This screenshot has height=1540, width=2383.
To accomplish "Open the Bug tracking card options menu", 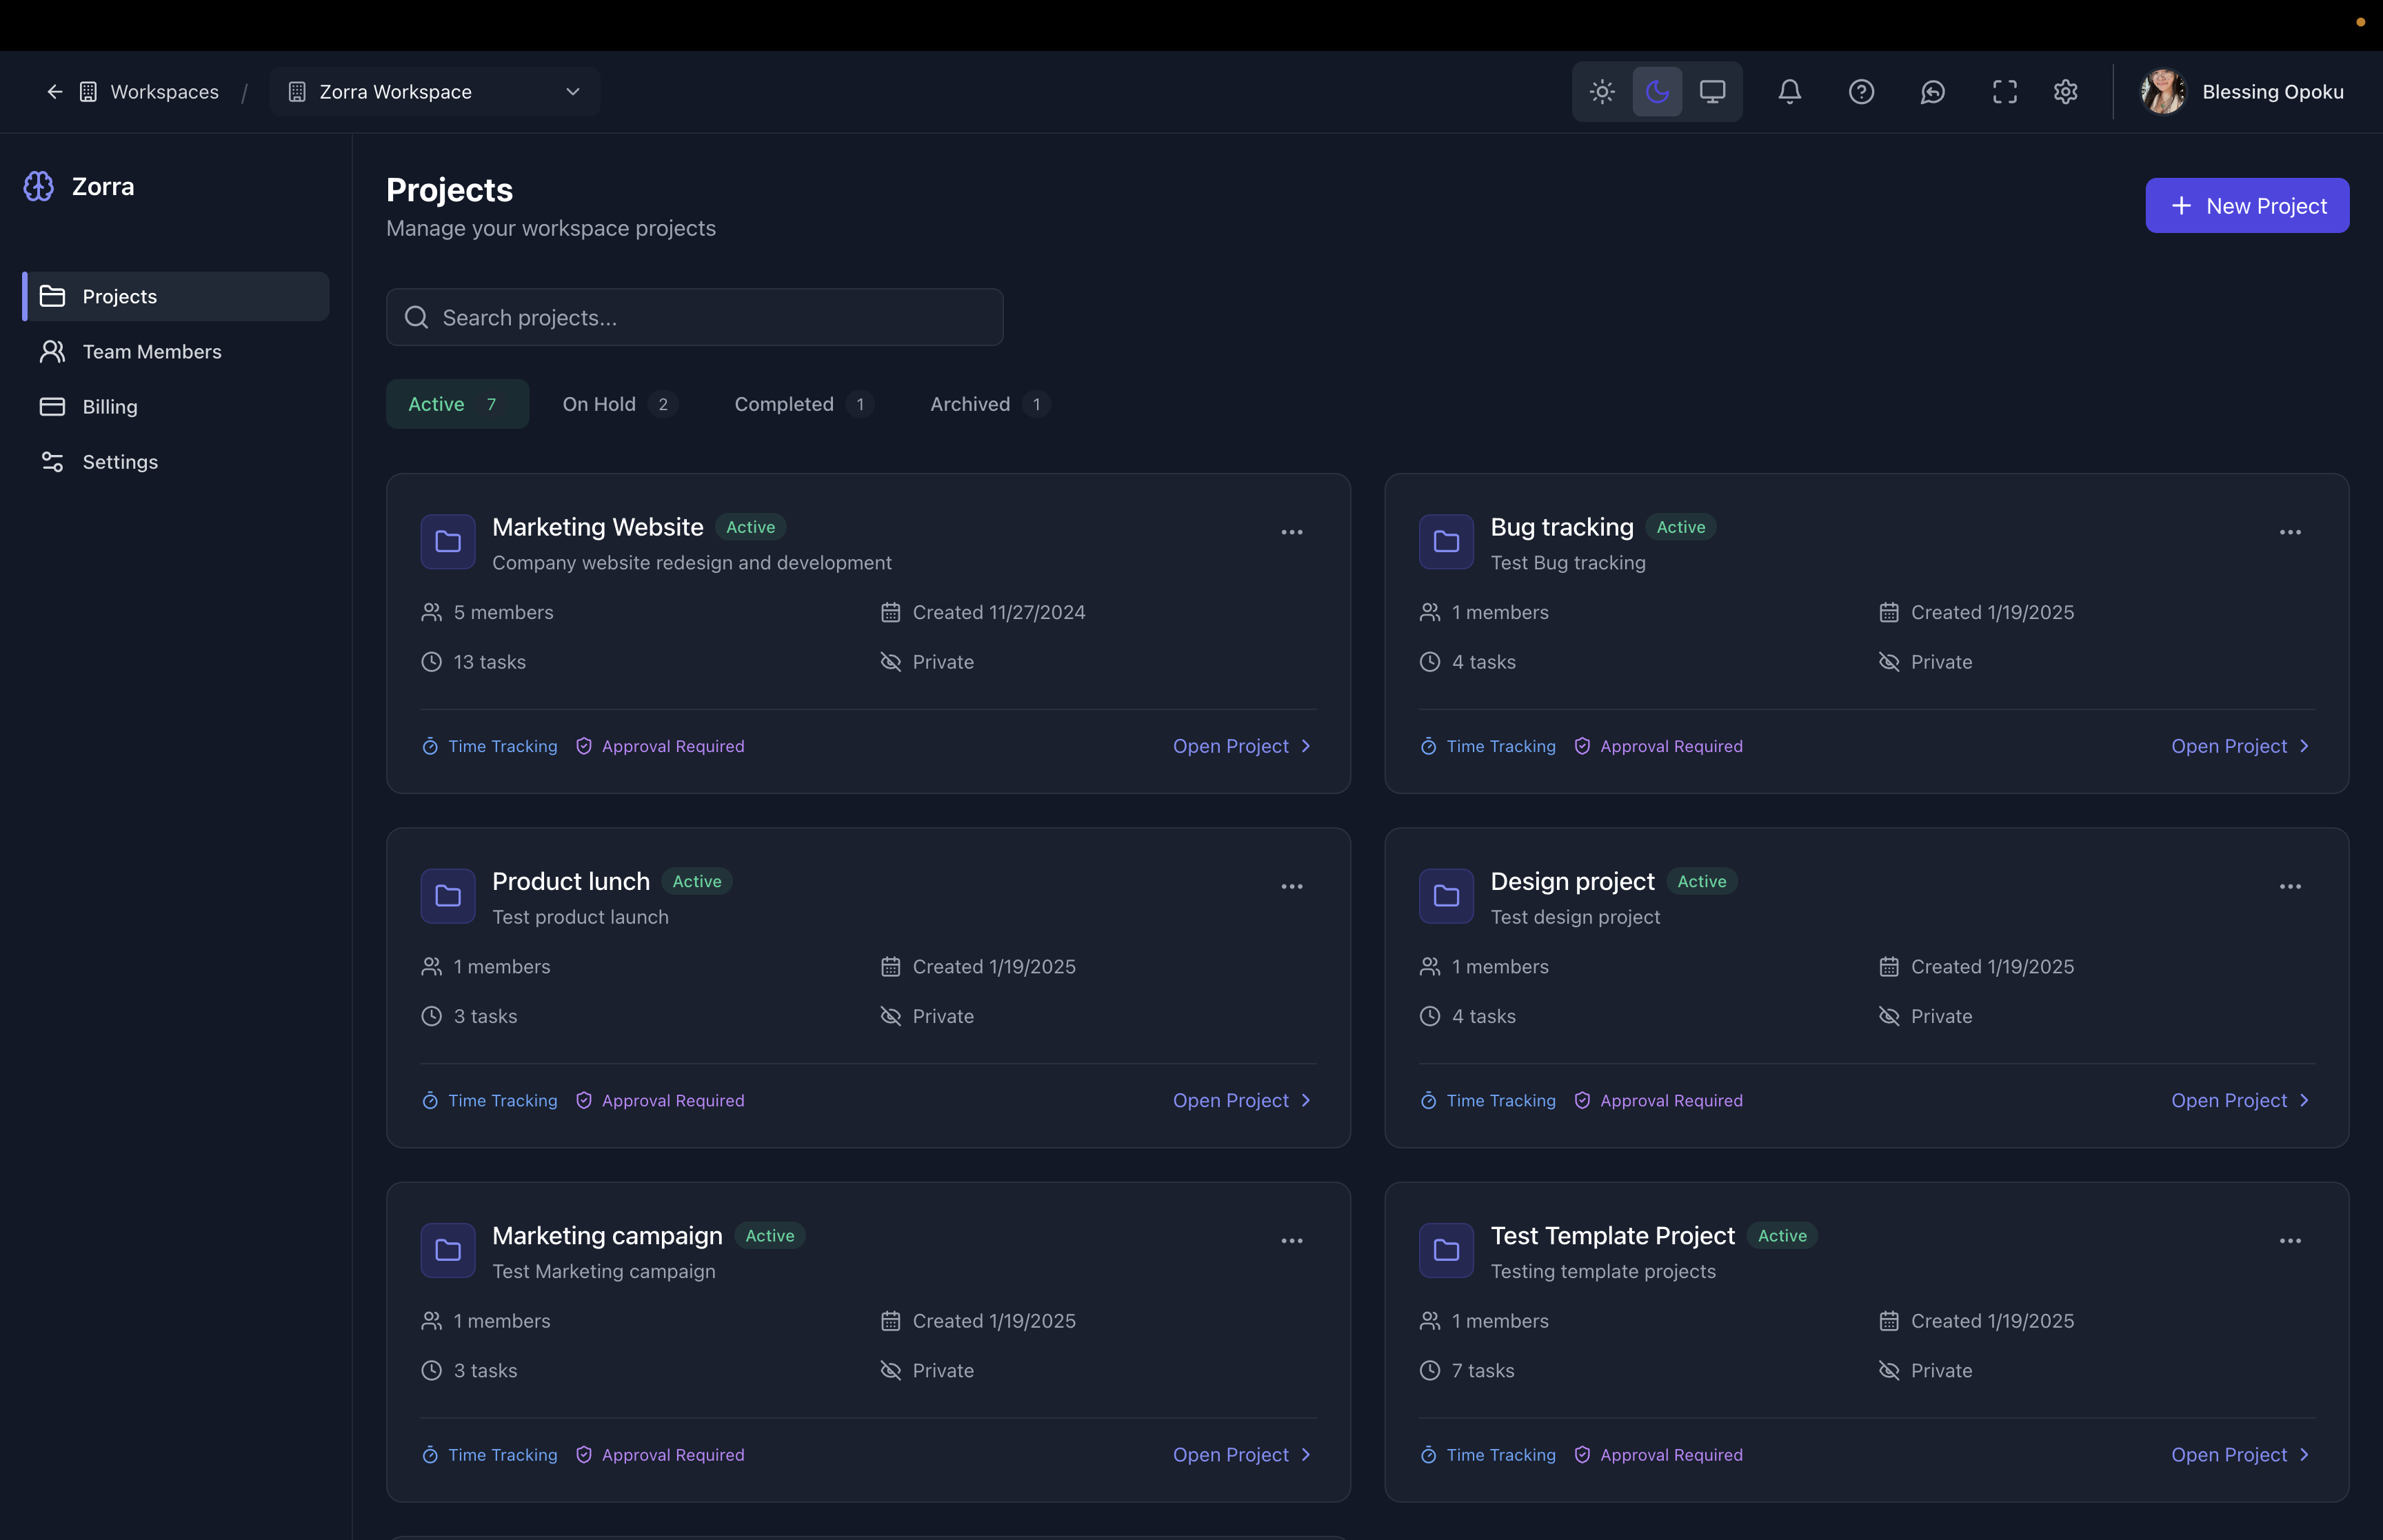I will 2289,532.
